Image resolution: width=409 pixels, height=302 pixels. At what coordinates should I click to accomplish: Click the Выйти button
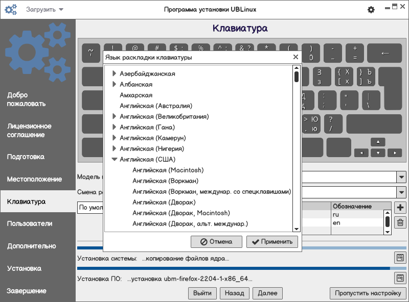tap(202, 293)
